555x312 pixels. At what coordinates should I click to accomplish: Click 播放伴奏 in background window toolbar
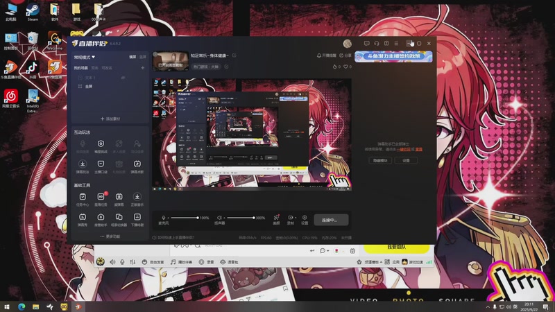coord(181,262)
